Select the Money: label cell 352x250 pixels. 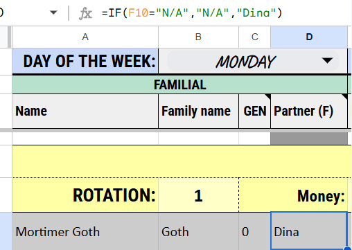[x=293, y=195]
